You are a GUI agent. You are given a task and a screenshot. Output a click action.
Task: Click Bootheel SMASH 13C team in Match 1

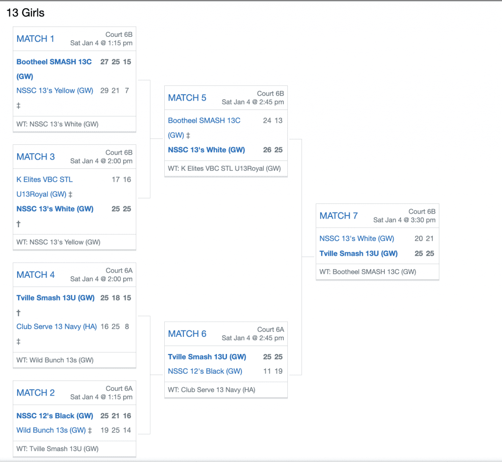pyautogui.click(x=54, y=69)
